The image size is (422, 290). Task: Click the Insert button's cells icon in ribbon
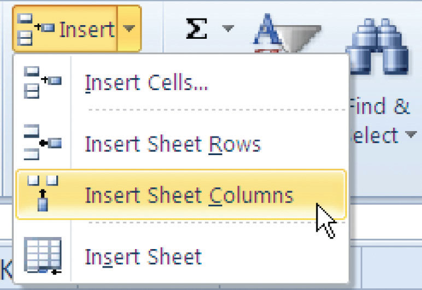36,29
